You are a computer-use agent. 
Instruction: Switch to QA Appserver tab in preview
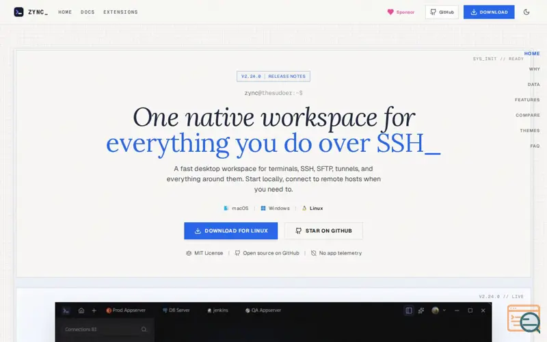tap(263, 311)
